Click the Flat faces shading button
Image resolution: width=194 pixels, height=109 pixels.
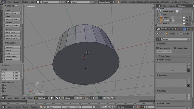(x=16, y=13)
